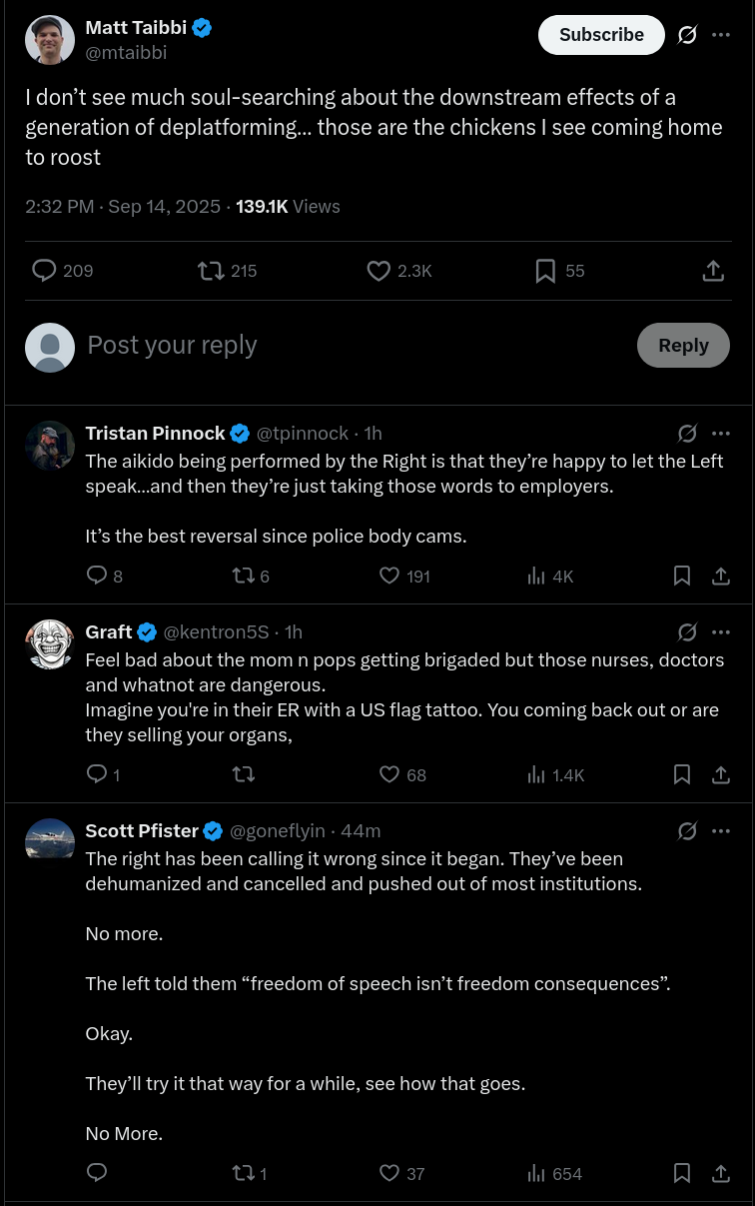The width and height of the screenshot is (755, 1206).
Task: Click the Grok icon beside Subscribe button
Action: coord(687,35)
